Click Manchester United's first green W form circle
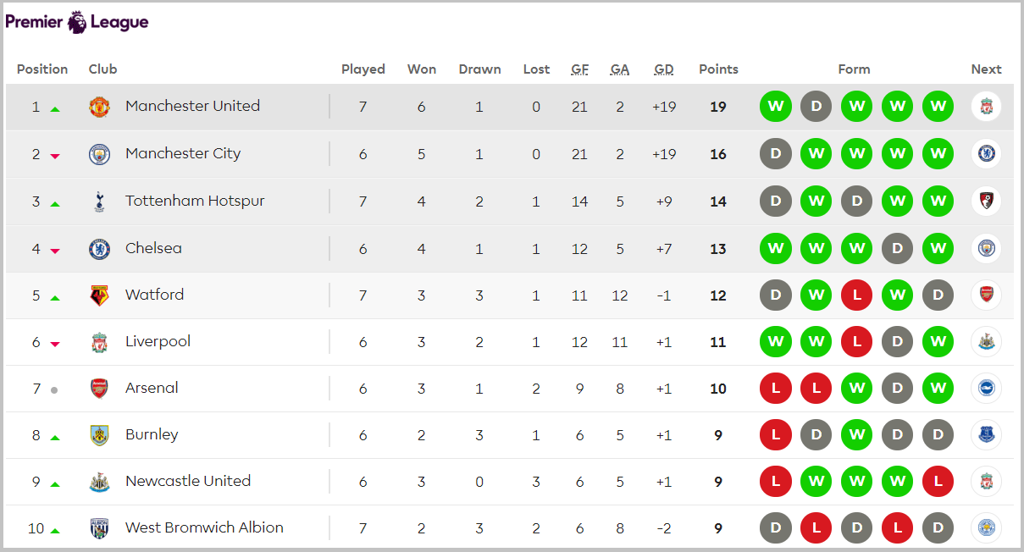This screenshot has width=1024, height=552. 775,107
